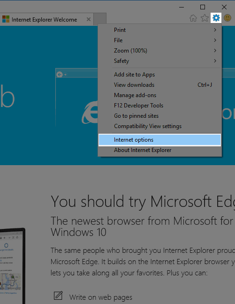Open Compatibility View settings
Image resolution: width=235 pixels, height=304 pixels.
coord(160,126)
